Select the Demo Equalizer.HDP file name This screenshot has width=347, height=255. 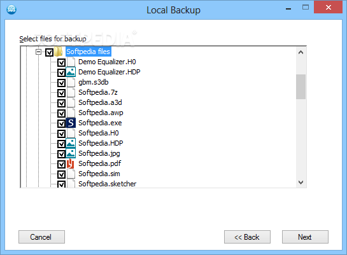(x=110, y=72)
